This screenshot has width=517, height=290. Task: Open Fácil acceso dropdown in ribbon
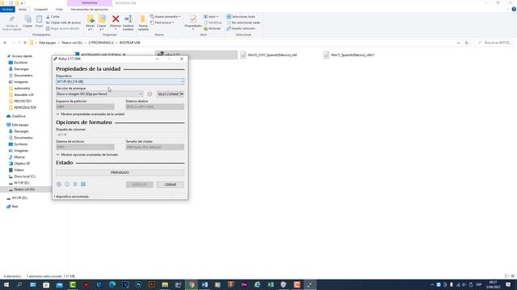162,23
